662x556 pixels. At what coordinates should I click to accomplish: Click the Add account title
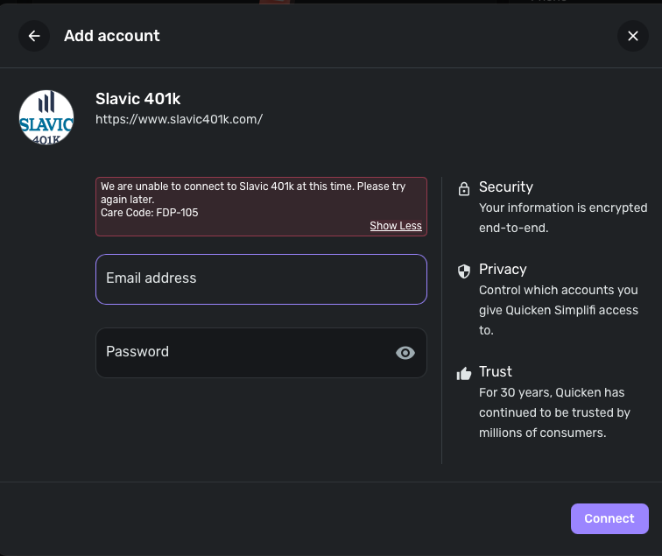pos(112,36)
